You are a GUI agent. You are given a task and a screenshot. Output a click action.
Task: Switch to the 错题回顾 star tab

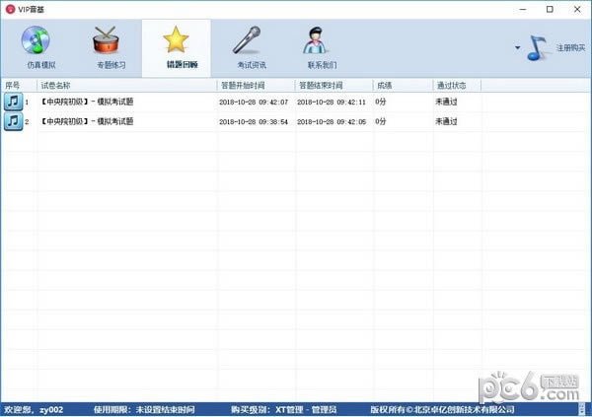[x=175, y=47]
